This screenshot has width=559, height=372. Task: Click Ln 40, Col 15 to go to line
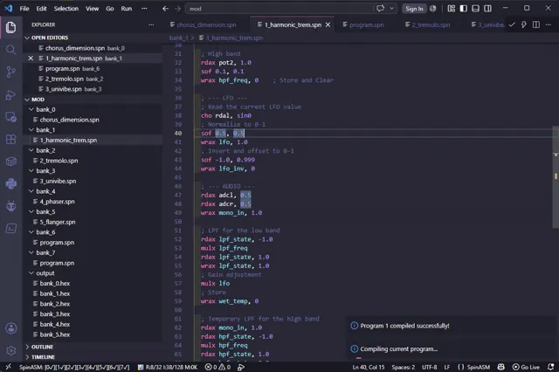tap(369, 367)
